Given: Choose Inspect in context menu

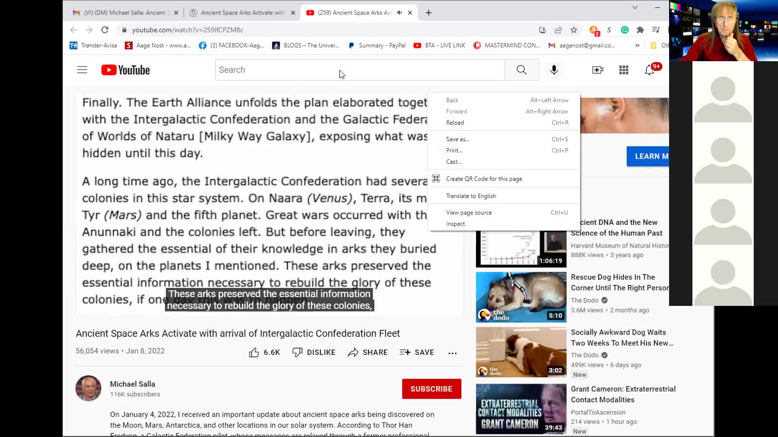Looking at the screenshot, I should click(504, 224).
